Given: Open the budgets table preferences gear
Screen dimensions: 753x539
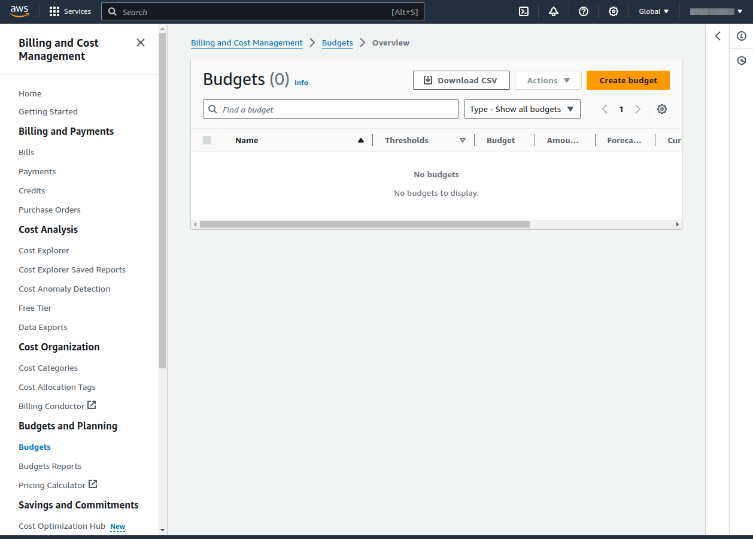Looking at the screenshot, I should pyautogui.click(x=661, y=109).
